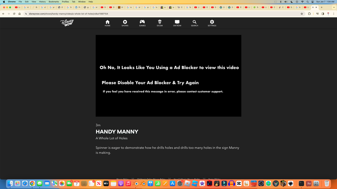Image resolution: width=337 pixels, height=189 pixels.
Task: Open Wi-Fi status menu
Action: (302, 2)
